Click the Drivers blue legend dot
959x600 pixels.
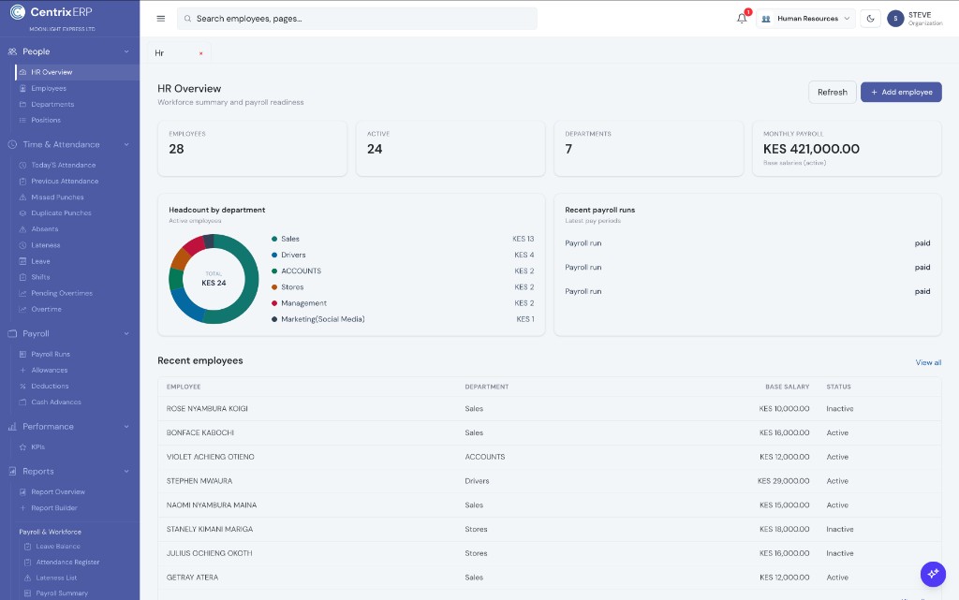pos(274,255)
